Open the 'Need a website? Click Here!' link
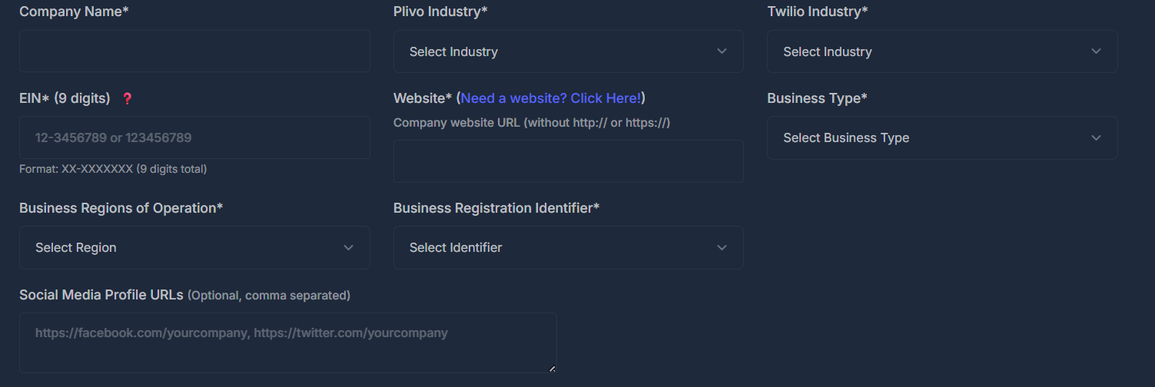The width and height of the screenshot is (1155, 387). [x=551, y=98]
